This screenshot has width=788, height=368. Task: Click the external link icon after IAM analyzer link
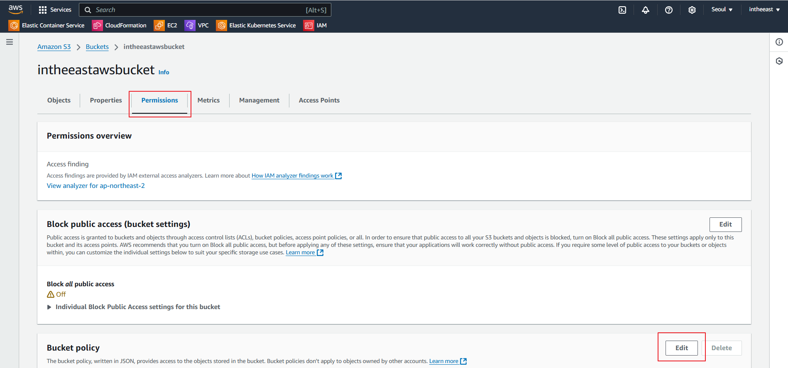pos(338,176)
